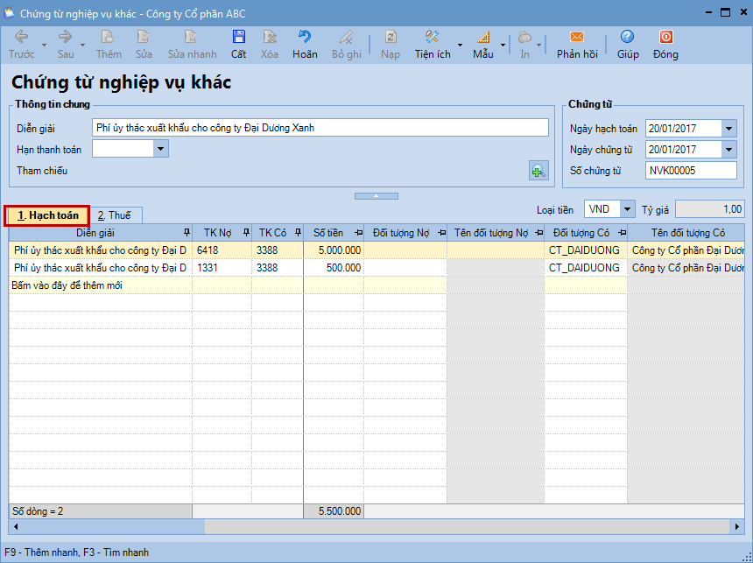This screenshot has height=563, width=753.
Task: Select the Hạch toán tab
Action: pyautogui.click(x=47, y=215)
